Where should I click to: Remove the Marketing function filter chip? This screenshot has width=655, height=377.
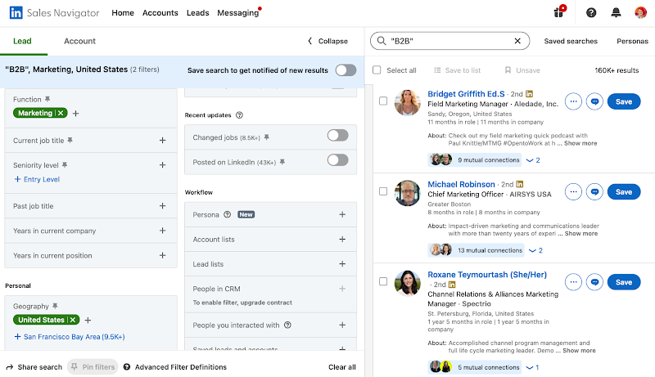click(x=61, y=113)
